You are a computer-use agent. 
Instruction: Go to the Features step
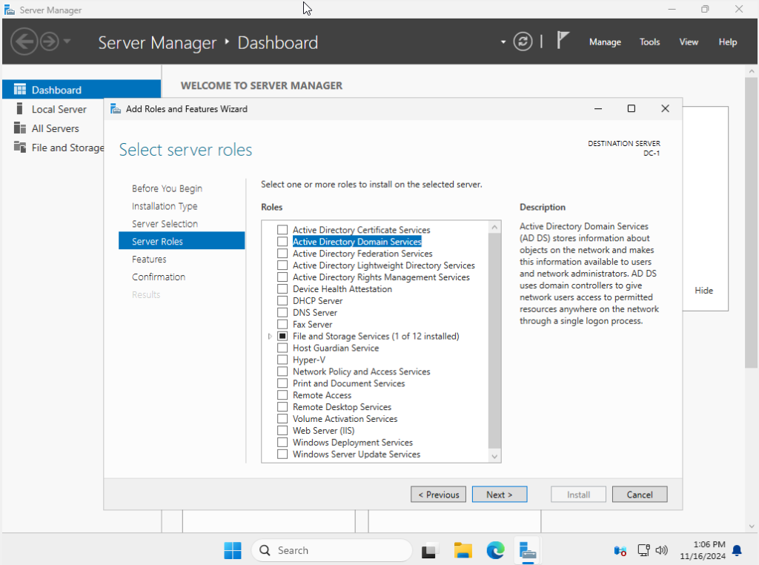click(149, 259)
